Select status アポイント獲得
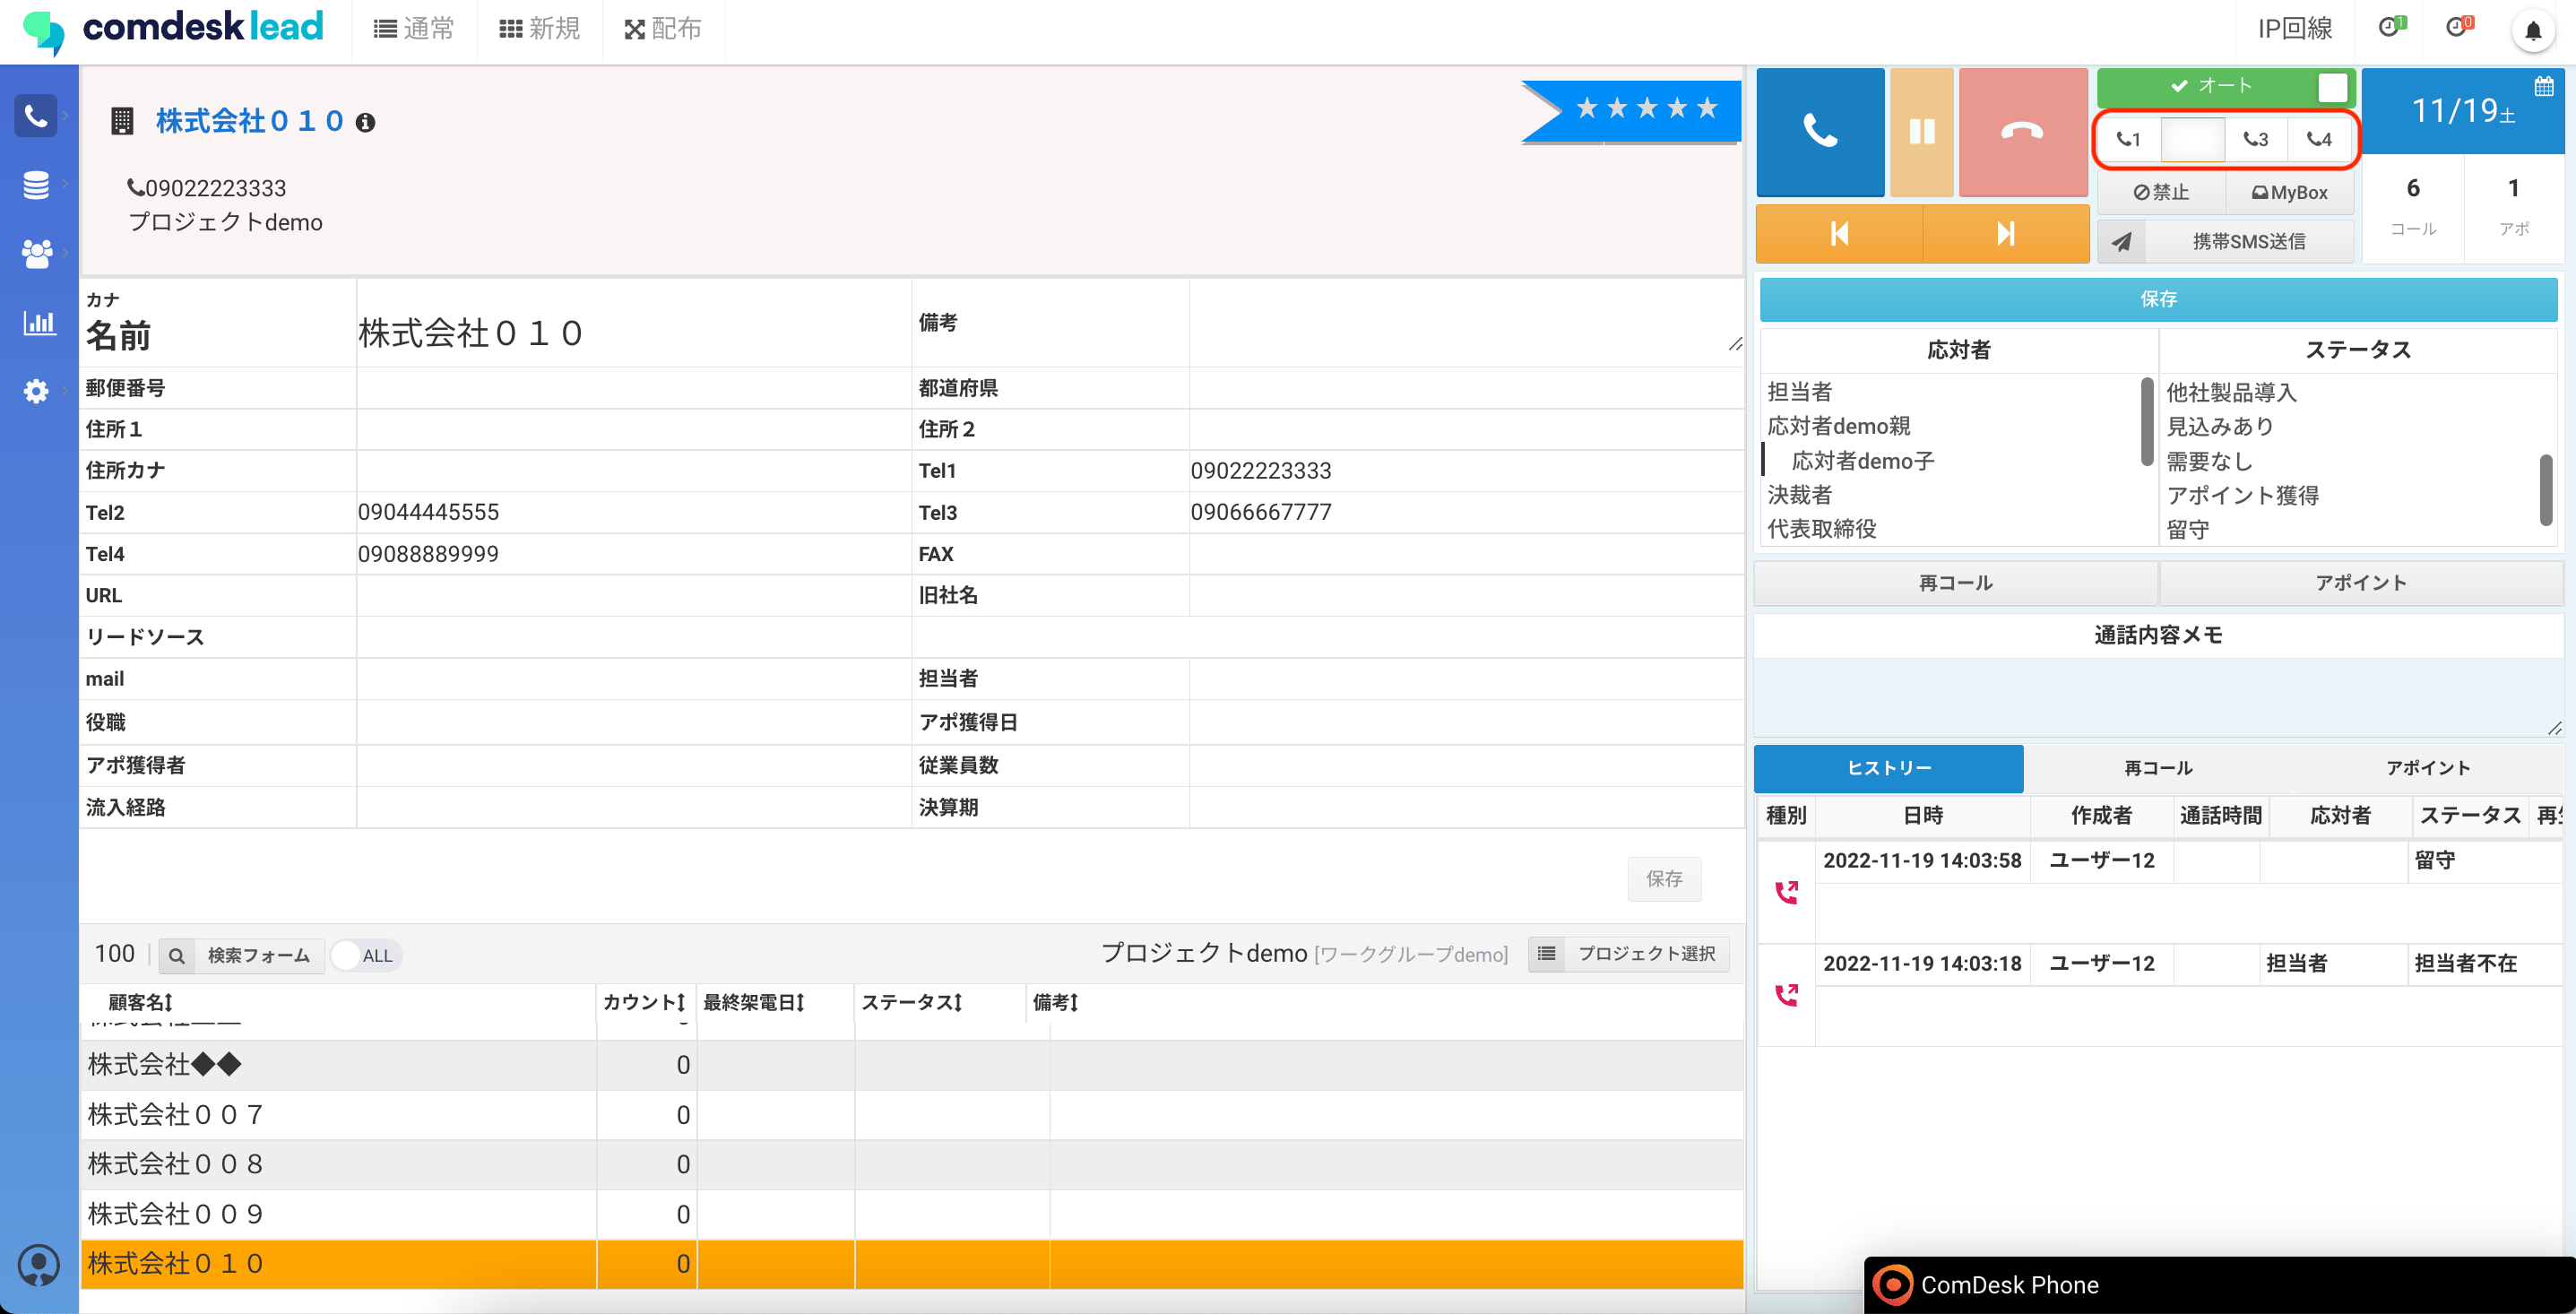 (2242, 495)
